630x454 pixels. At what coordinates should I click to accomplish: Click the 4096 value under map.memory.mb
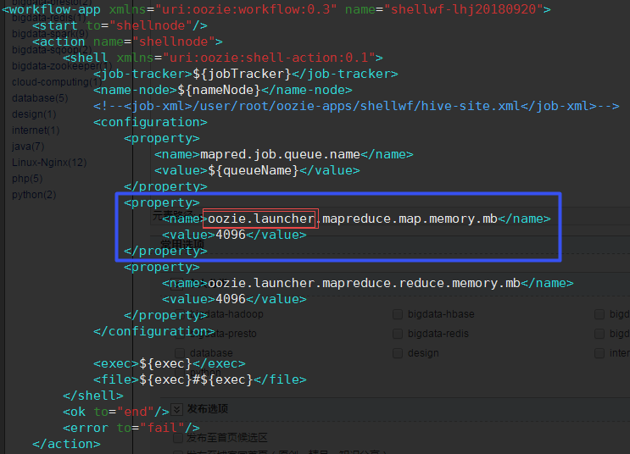[x=231, y=235]
